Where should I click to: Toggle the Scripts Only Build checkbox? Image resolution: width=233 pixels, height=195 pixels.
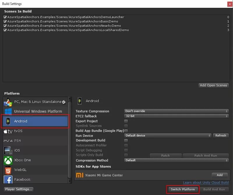(x=126, y=155)
